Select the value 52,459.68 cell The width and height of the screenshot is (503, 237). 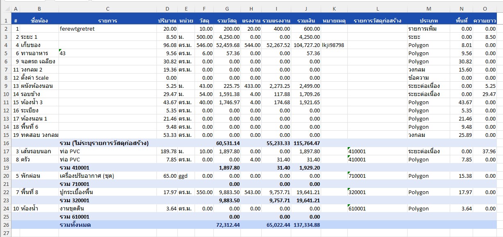click(227, 45)
